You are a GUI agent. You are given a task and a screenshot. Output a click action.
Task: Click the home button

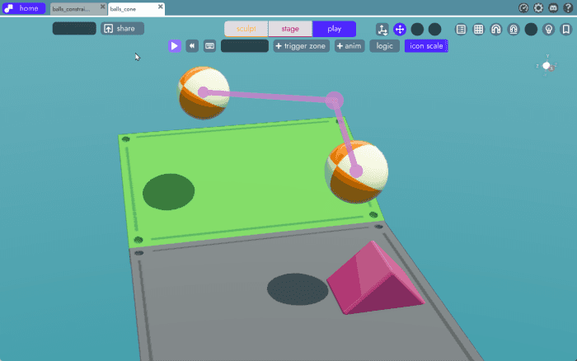tap(24, 8)
